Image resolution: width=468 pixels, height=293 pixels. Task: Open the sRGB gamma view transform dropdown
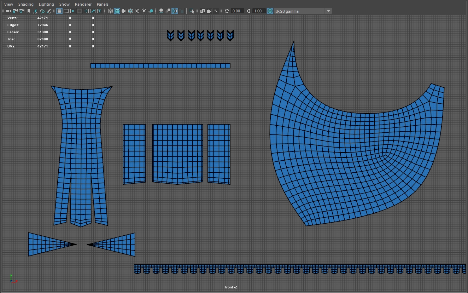[328, 11]
